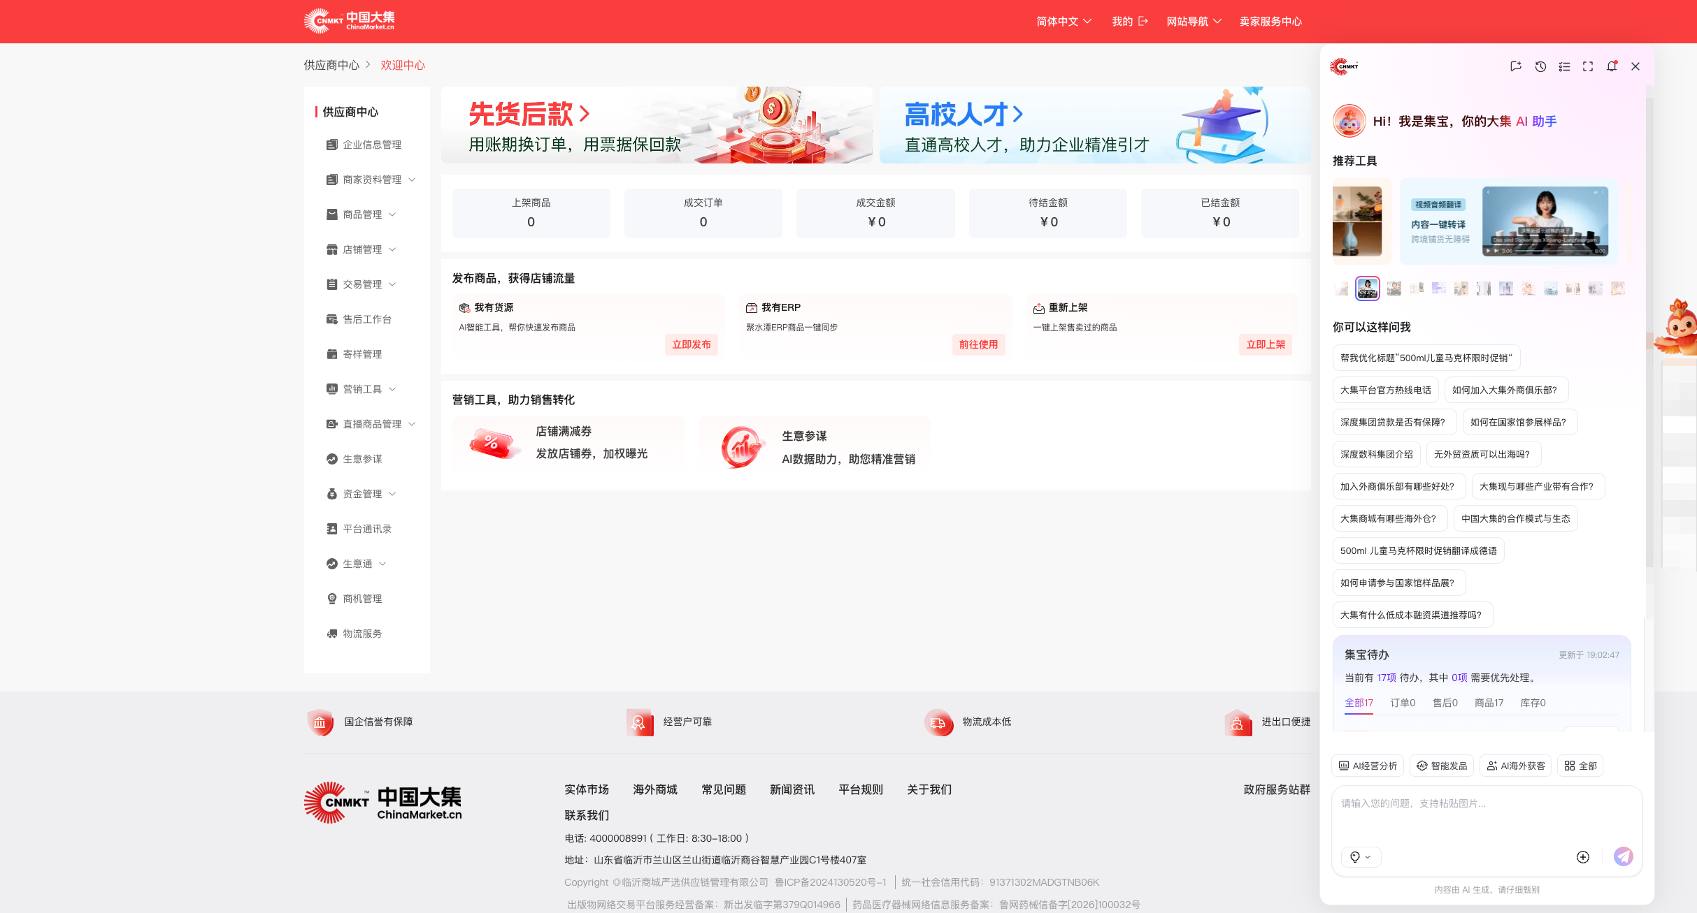Click AI海外获客 quick tool button
1697x913 pixels.
pos(1516,766)
